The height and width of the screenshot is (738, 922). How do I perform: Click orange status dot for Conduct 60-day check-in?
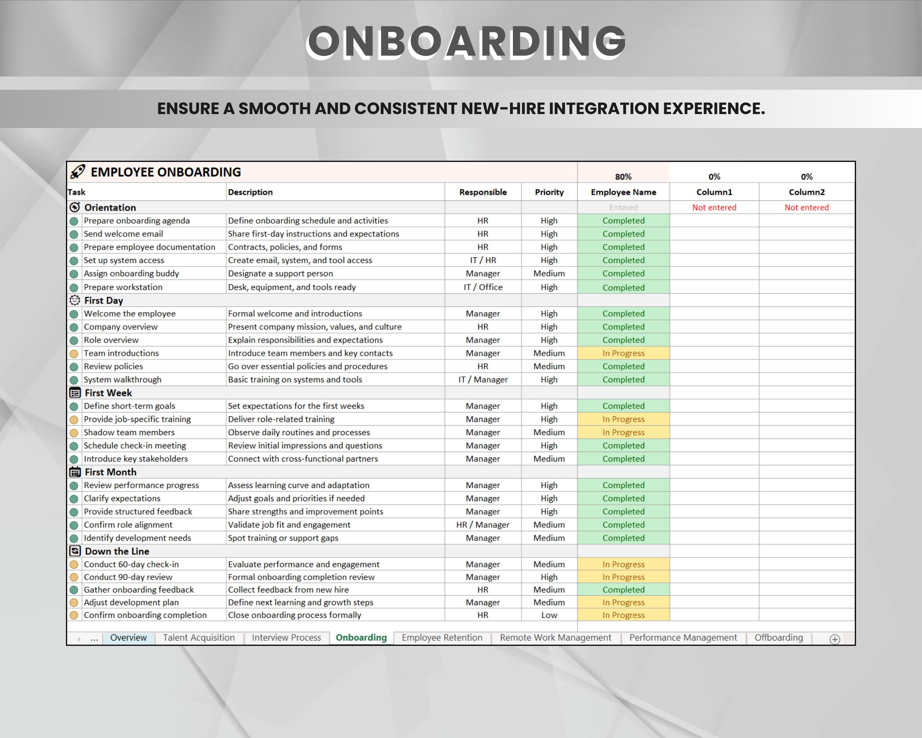tap(74, 565)
